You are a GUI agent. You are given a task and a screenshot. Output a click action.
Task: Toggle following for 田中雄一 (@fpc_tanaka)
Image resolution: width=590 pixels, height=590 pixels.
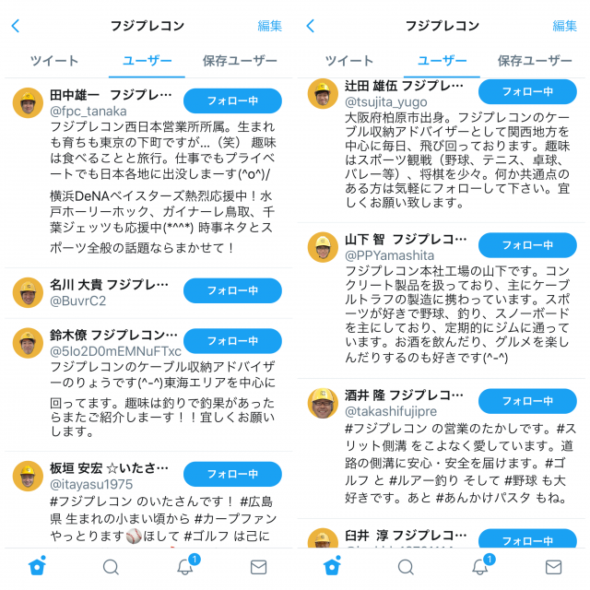tap(232, 100)
